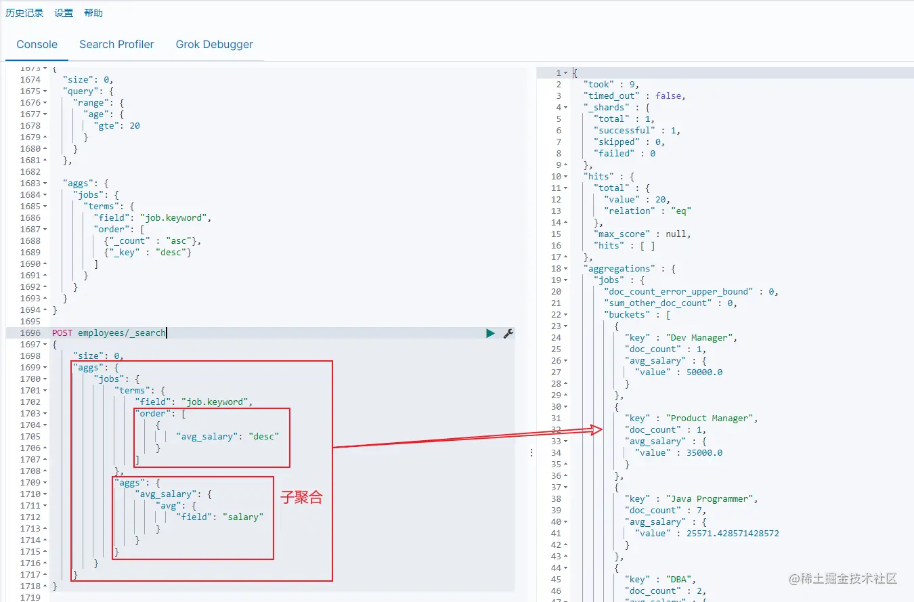The width and height of the screenshot is (914, 602).
Task: Select the "key" : "Product Manager" bucket line
Action: 691,418
